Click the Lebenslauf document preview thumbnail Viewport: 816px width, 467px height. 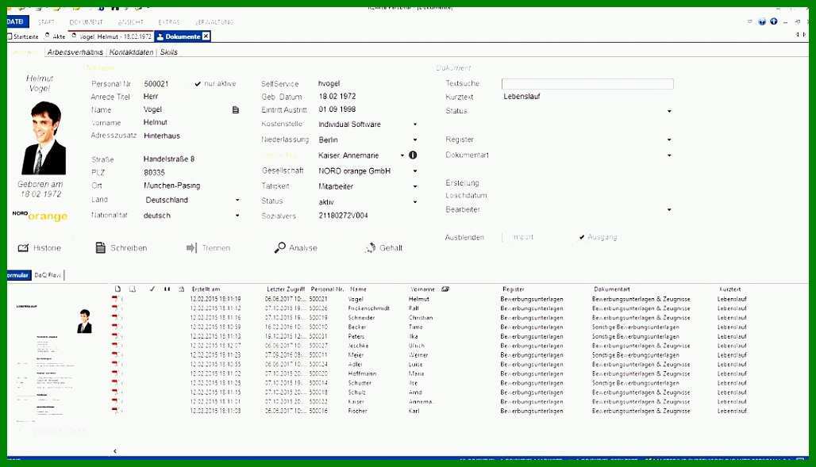point(55,364)
